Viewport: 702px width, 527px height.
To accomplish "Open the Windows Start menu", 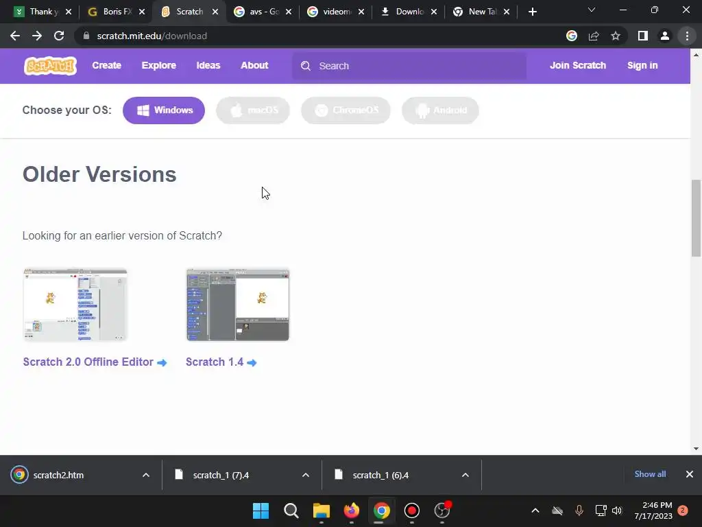I will point(261,511).
